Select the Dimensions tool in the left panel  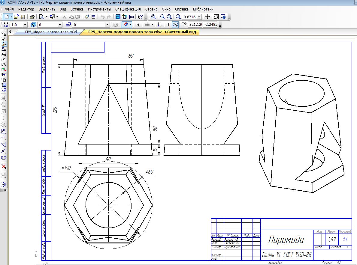[4, 39]
